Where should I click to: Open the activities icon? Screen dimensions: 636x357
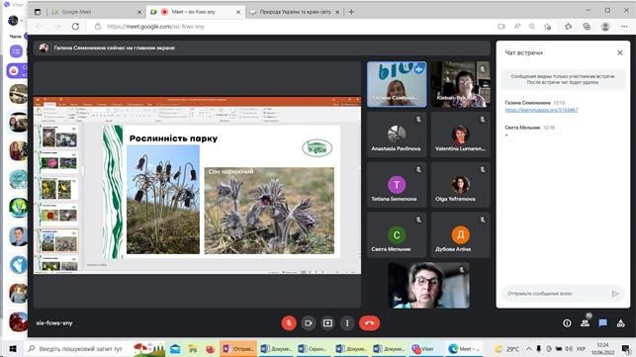620,323
